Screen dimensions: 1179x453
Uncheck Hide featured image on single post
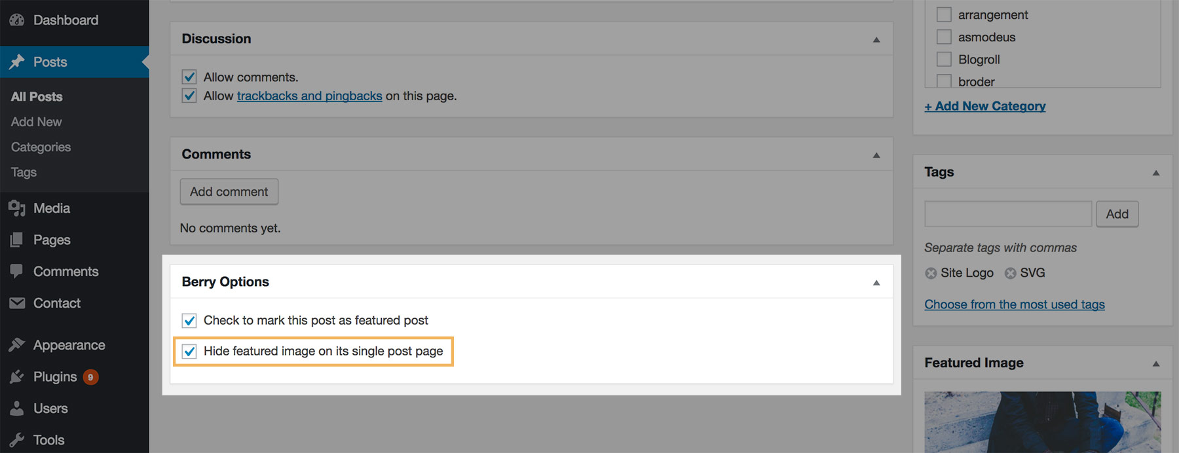[x=189, y=352]
